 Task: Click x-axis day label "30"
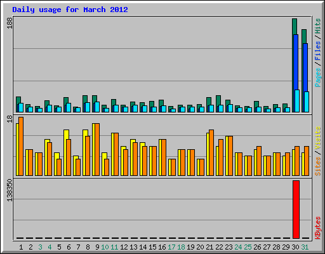pos(295,247)
